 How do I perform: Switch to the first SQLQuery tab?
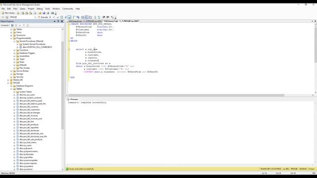85,21
